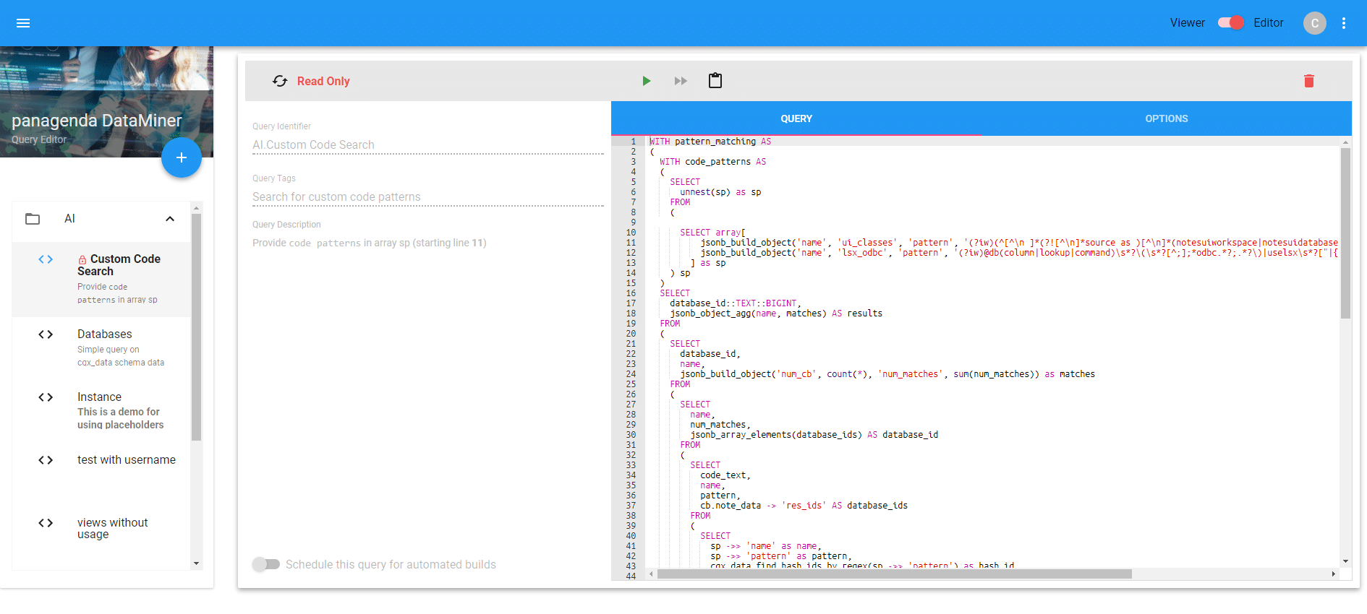
Task: Click the Query Identifier input field
Action: [x=427, y=144]
